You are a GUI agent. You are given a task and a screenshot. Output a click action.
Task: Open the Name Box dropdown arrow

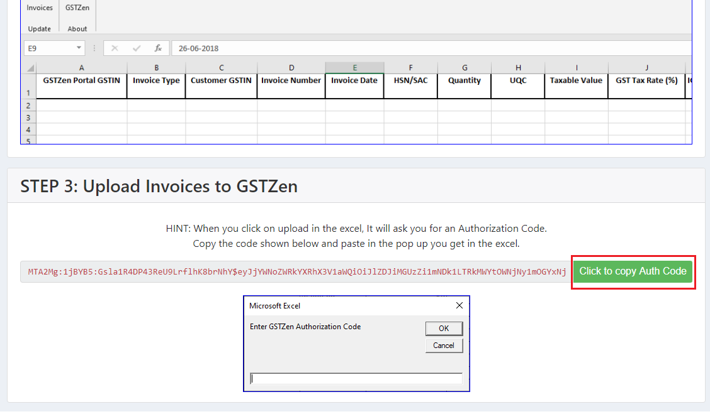[79, 48]
